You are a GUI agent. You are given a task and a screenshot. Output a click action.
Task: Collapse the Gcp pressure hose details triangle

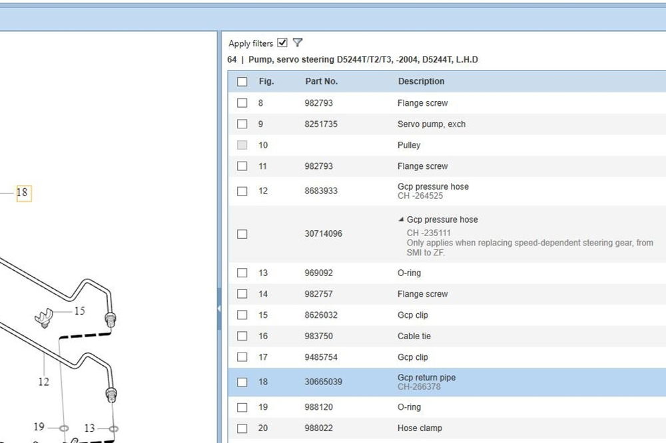[401, 220]
